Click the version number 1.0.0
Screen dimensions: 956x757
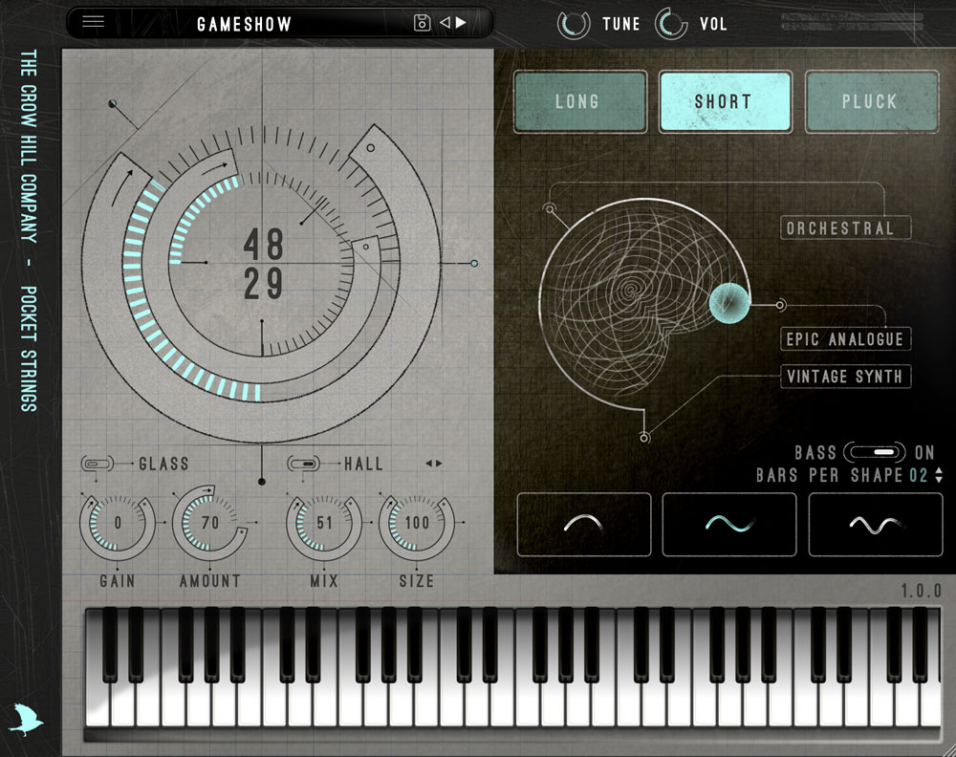coord(922,591)
